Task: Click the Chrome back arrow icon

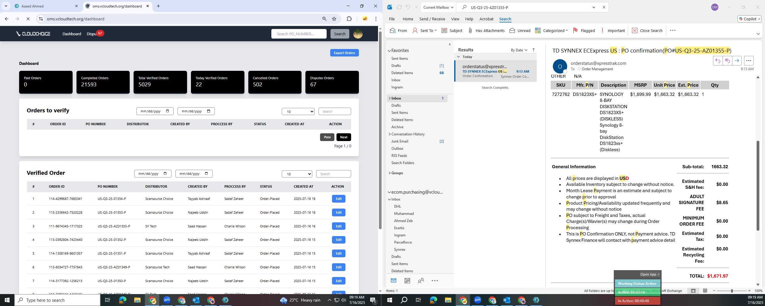Action: (7, 19)
